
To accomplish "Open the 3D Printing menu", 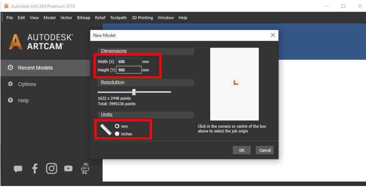I will (x=142, y=18).
